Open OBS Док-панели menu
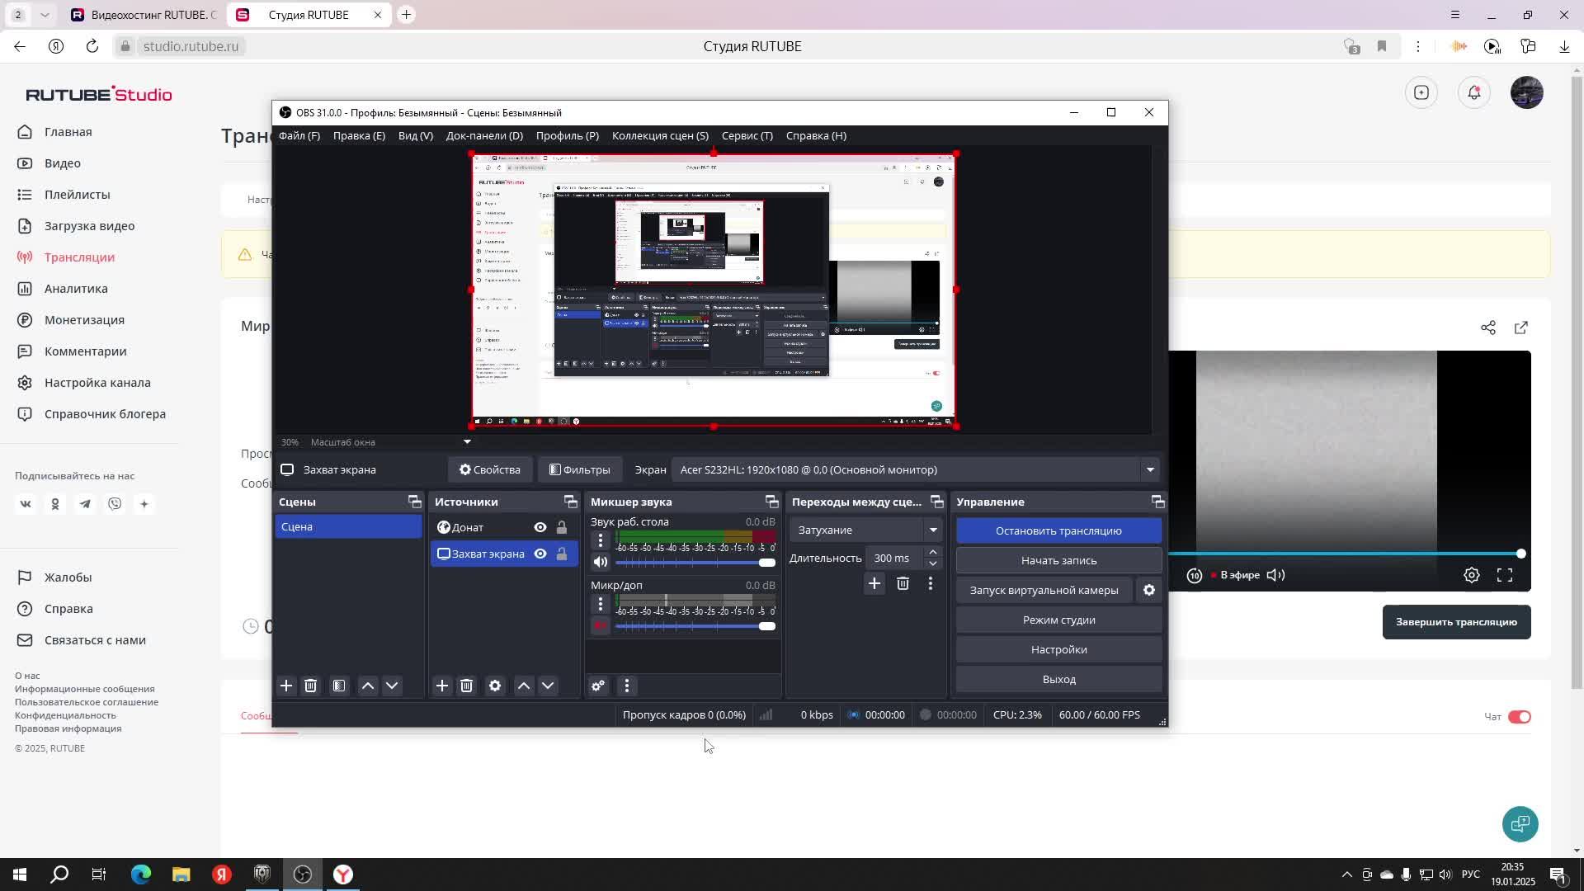The image size is (1584, 891). coord(484,135)
